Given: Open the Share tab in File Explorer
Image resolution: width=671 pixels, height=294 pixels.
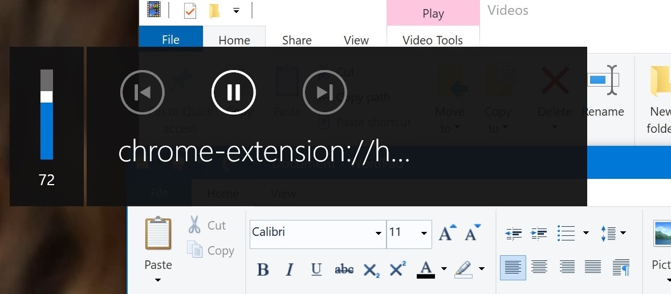Looking at the screenshot, I should [296, 40].
